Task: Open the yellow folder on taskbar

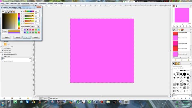Action: pos(108,102)
